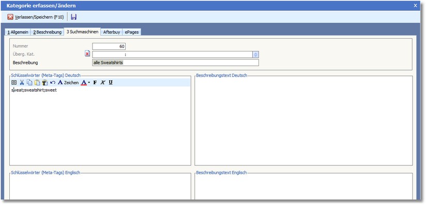Click the paste as text icon
The image size is (426, 205).
45,82
